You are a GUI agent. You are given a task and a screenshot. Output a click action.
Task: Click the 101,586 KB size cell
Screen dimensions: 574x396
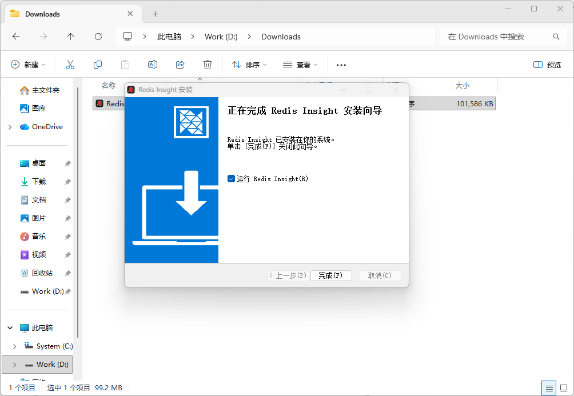475,104
